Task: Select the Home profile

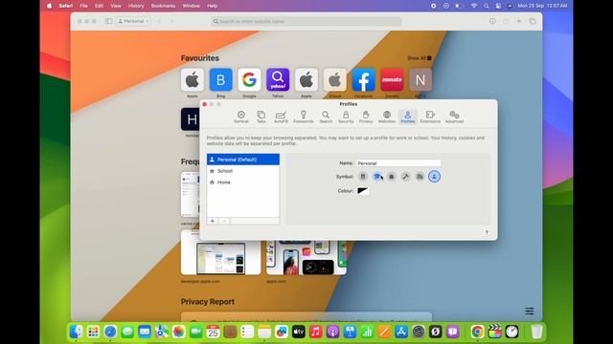Action: tap(243, 183)
